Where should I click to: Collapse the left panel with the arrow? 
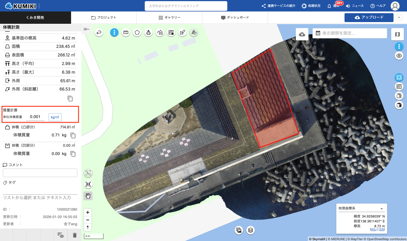tap(87, 29)
